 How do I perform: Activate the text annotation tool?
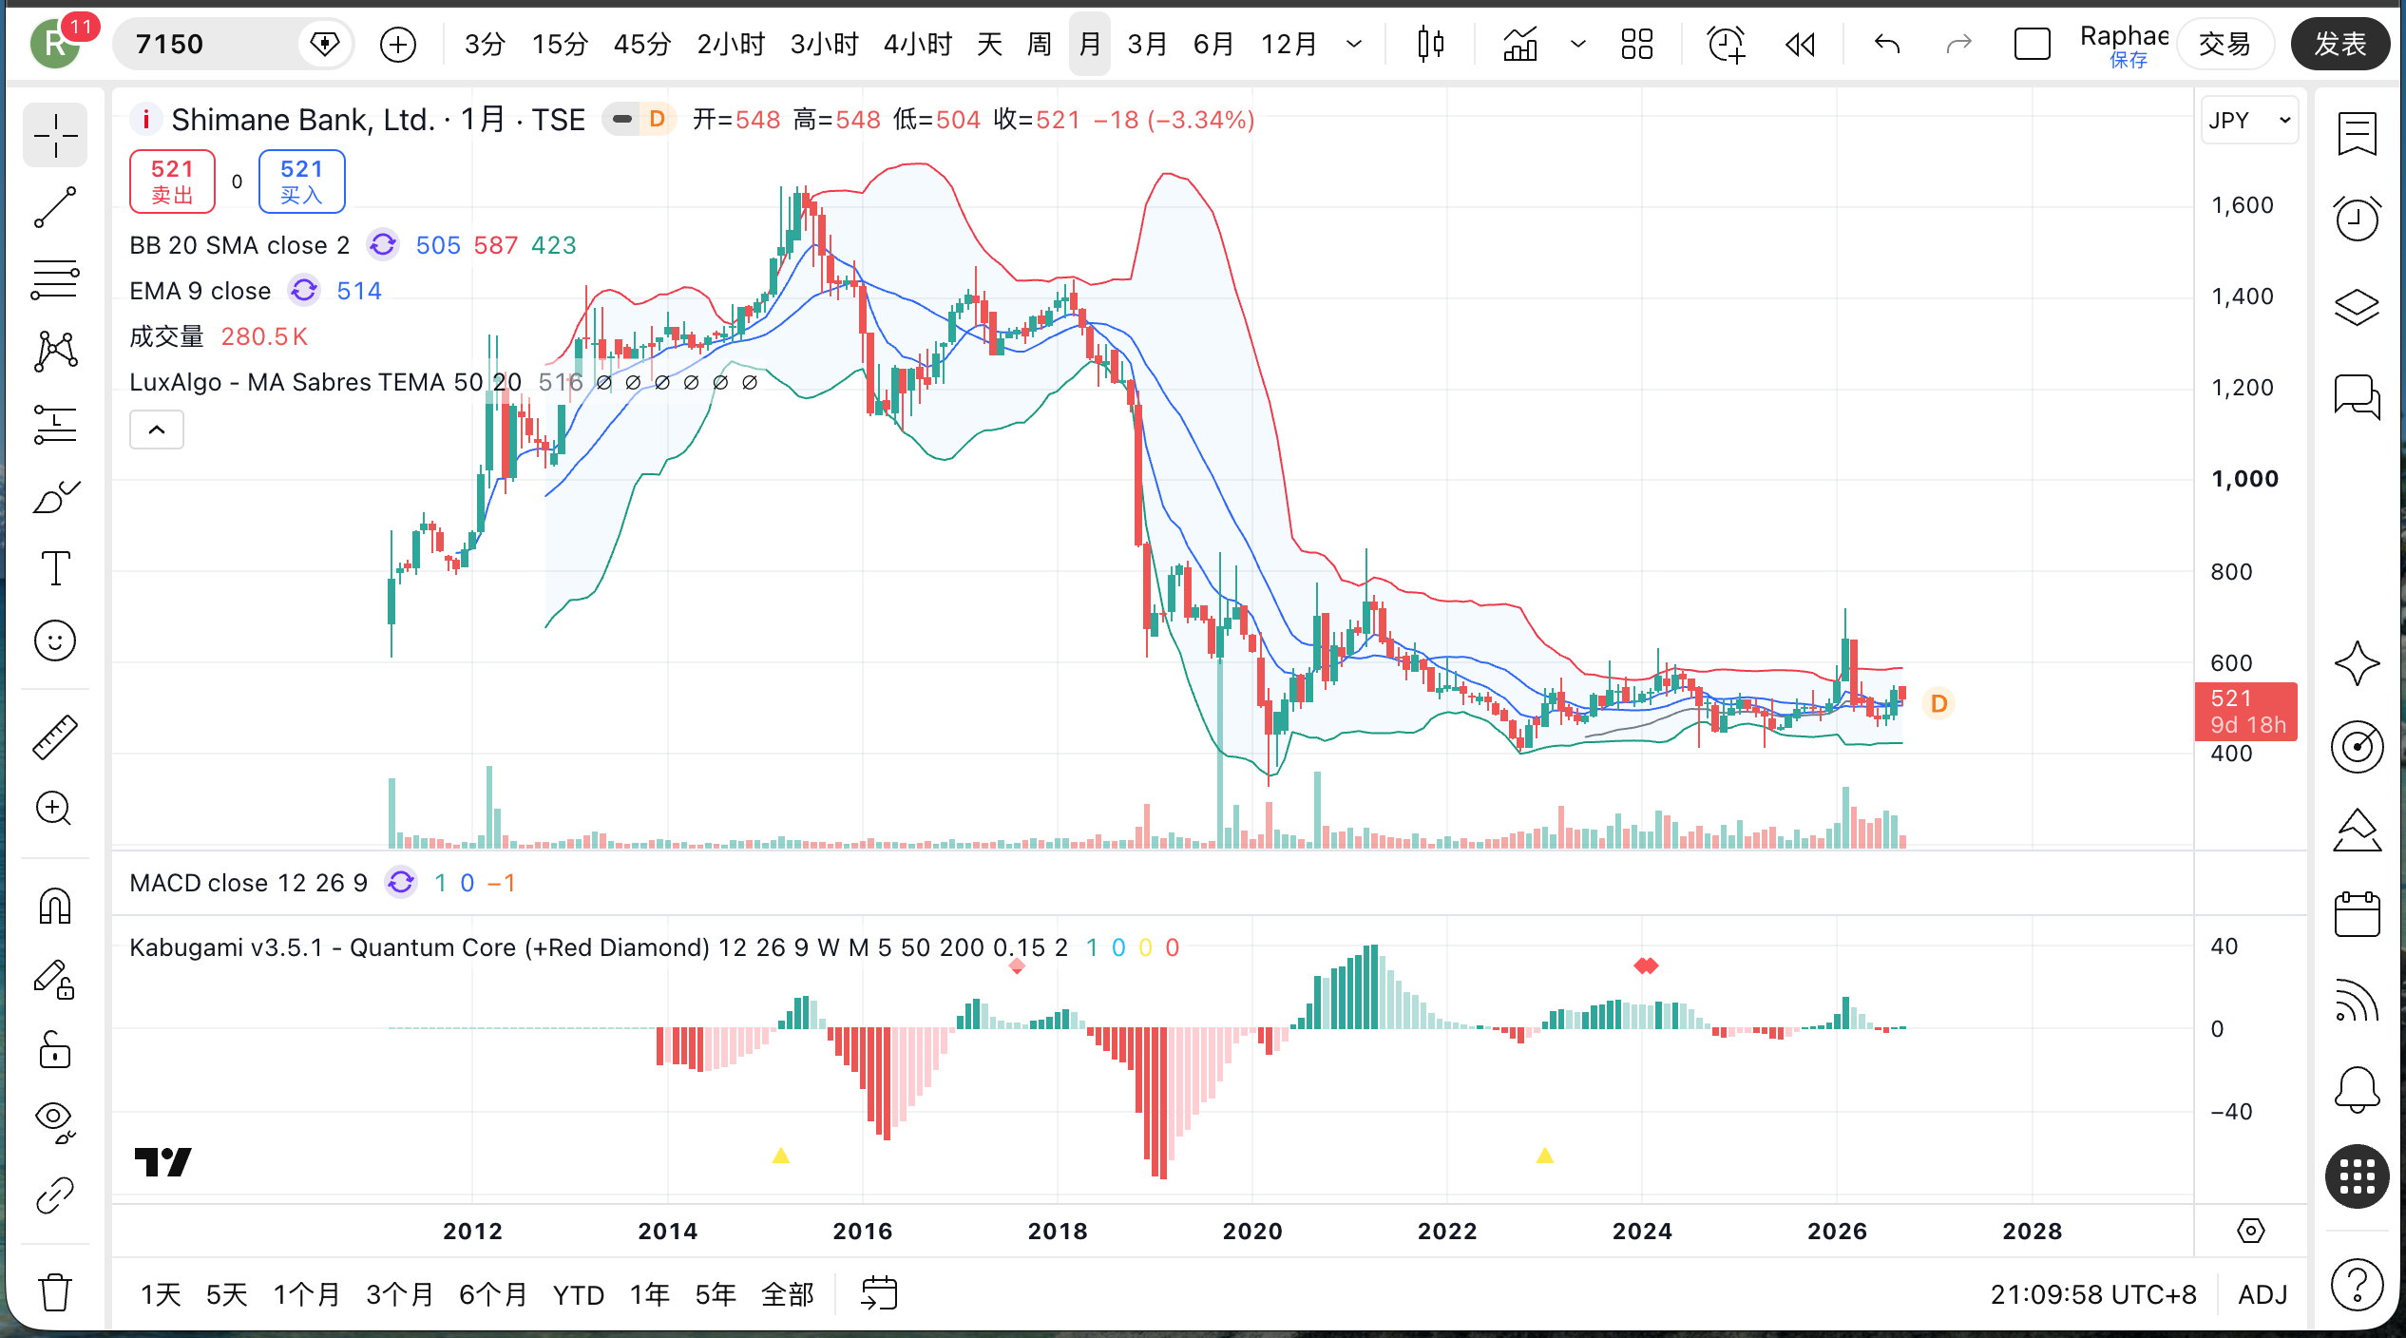(x=55, y=568)
